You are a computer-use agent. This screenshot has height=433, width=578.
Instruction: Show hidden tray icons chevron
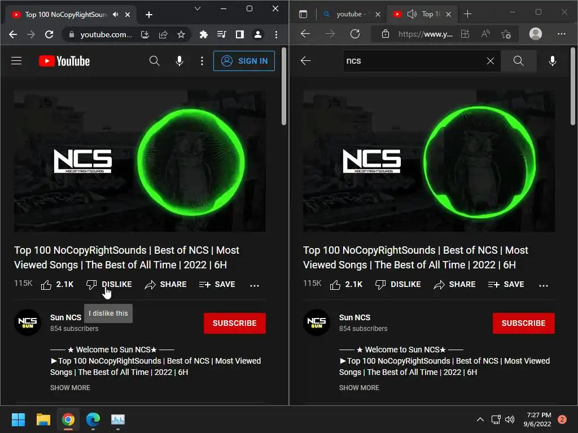pyautogui.click(x=480, y=419)
